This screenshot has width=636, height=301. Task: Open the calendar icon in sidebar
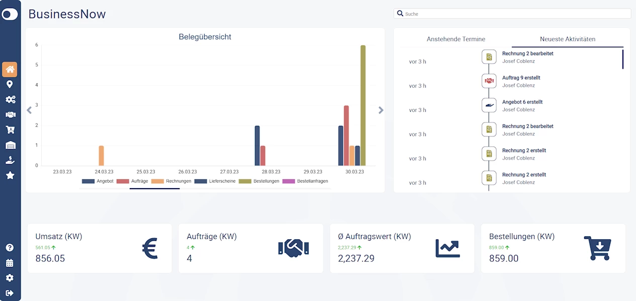click(10, 263)
